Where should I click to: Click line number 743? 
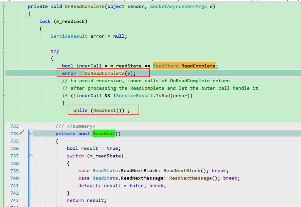15,200
